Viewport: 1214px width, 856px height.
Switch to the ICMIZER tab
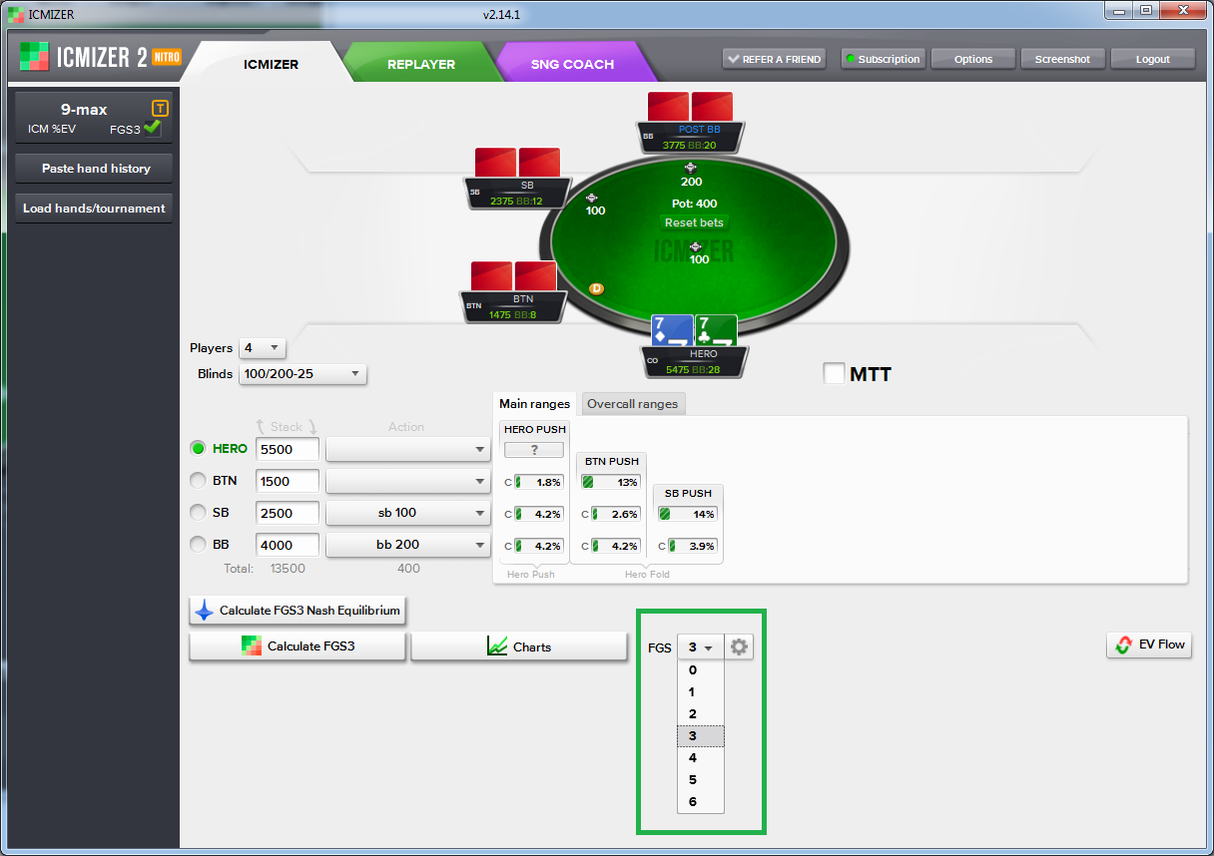pos(271,65)
